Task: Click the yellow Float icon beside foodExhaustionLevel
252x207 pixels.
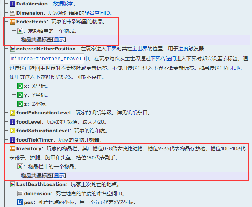Action: (12, 113)
